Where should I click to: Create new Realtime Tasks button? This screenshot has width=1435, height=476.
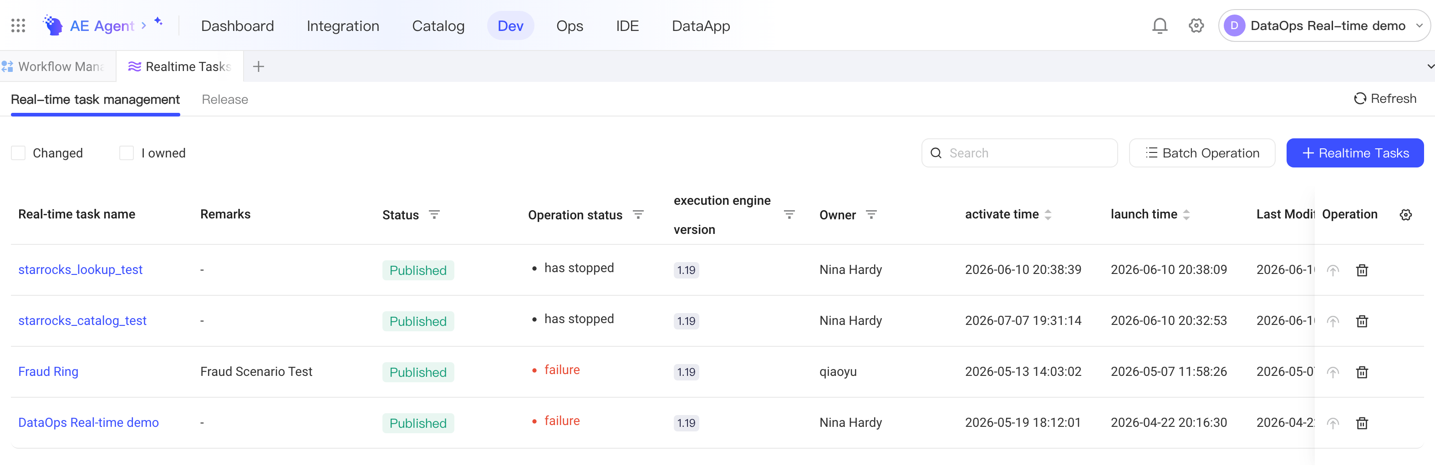click(x=1355, y=153)
